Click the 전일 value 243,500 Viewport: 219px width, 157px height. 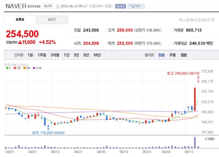click(91, 30)
